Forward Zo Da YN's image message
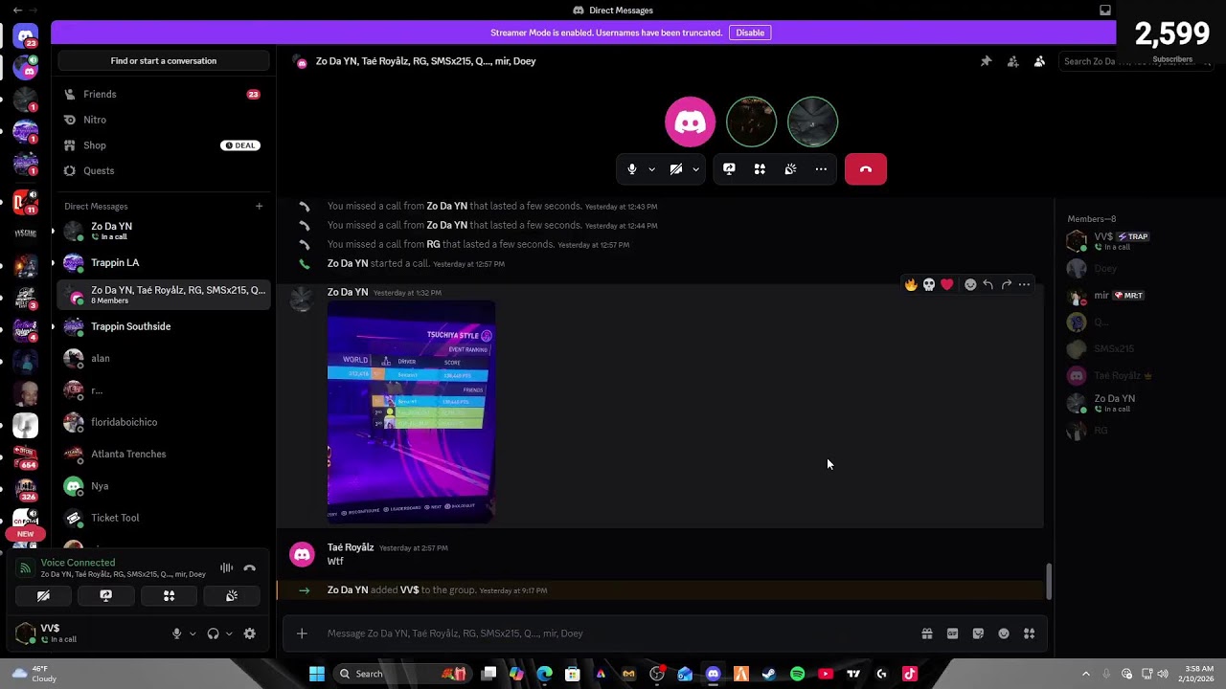The width and height of the screenshot is (1226, 689). pyautogui.click(x=1006, y=284)
